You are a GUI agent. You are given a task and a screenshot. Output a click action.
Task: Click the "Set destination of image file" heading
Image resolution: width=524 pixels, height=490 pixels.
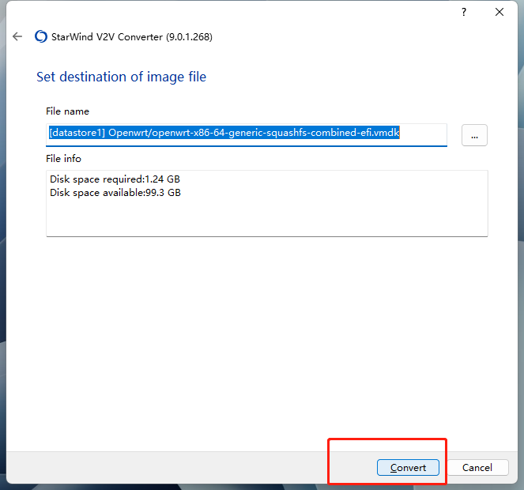[122, 77]
